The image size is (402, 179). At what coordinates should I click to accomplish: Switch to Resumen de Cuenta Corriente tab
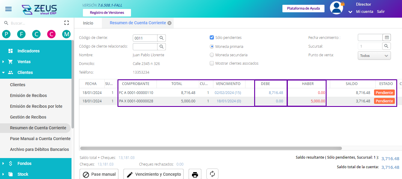pyautogui.click(x=138, y=23)
